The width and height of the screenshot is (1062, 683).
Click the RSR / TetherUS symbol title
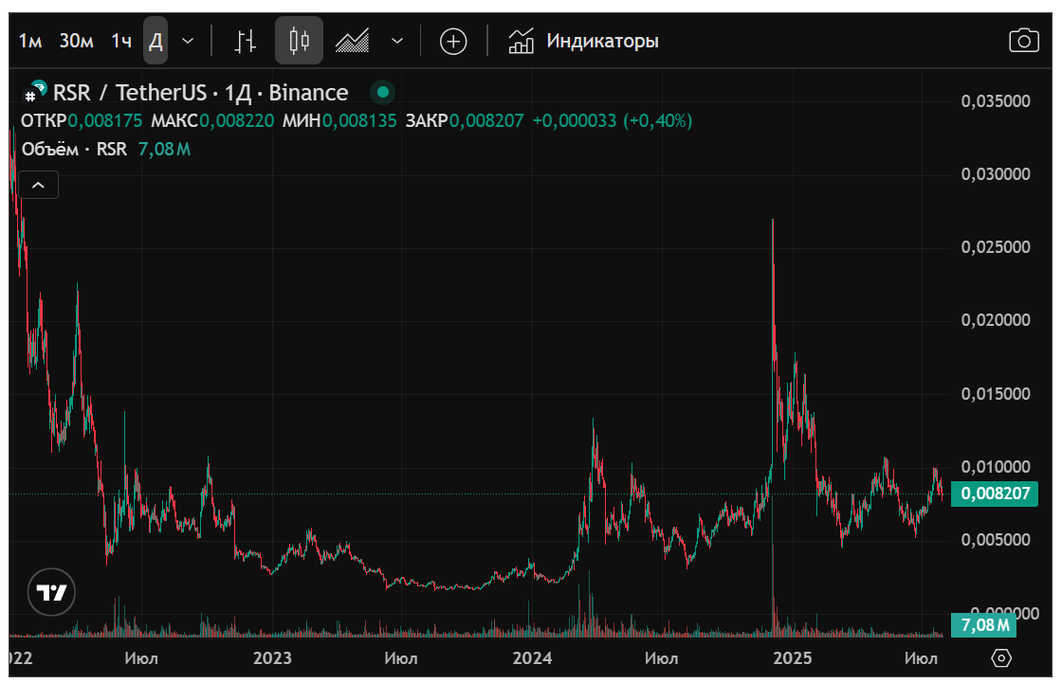(x=200, y=92)
